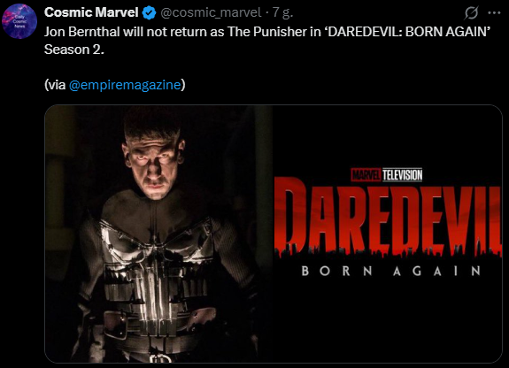
Task: Click 'DAREDEVIL: BORN AGAIN' in tweet text
Action: pyautogui.click(x=407, y=32)
